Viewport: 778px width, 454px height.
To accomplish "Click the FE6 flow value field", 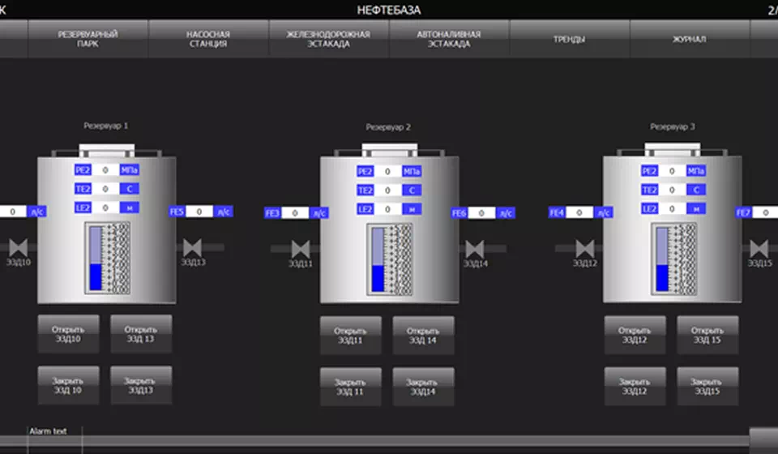I will click(x=481, y=213).
